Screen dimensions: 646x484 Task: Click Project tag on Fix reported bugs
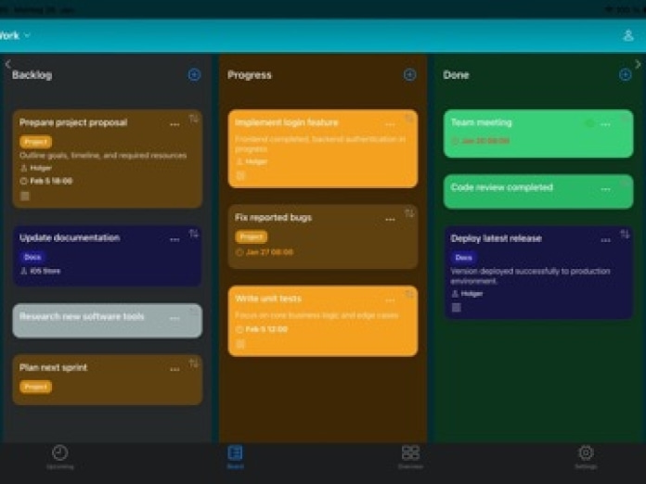[x=252, y=236]
